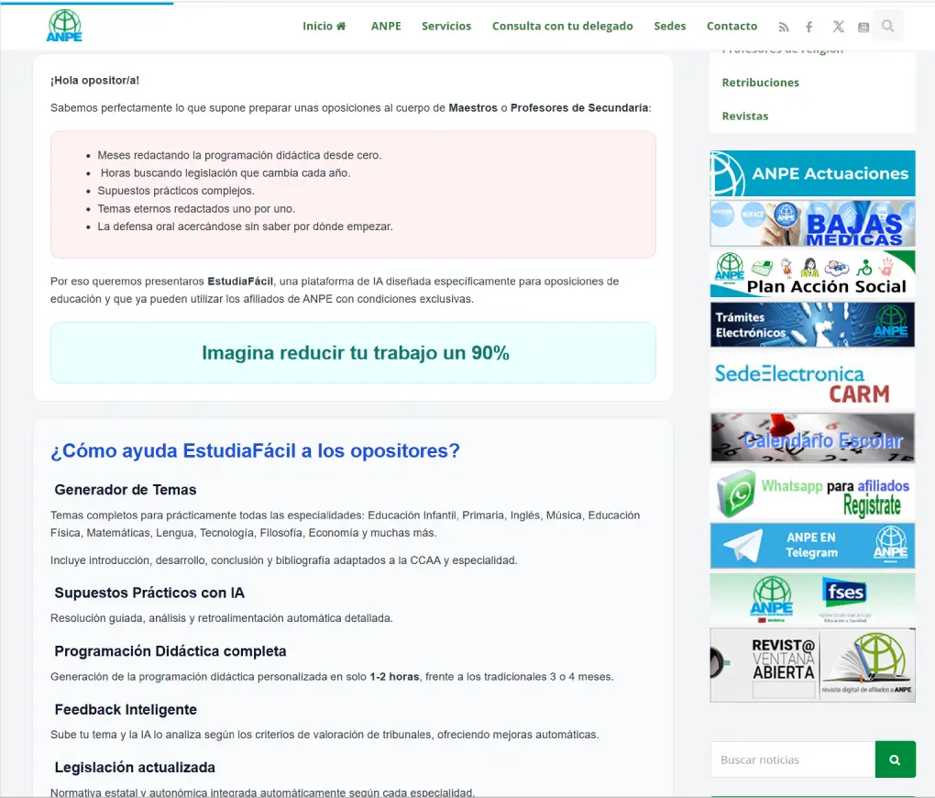Viewport: 935px width, 798px height.
Task: Click the 'Supuestos Prácticos con IA' heading
Action: [x=149, y=593]
